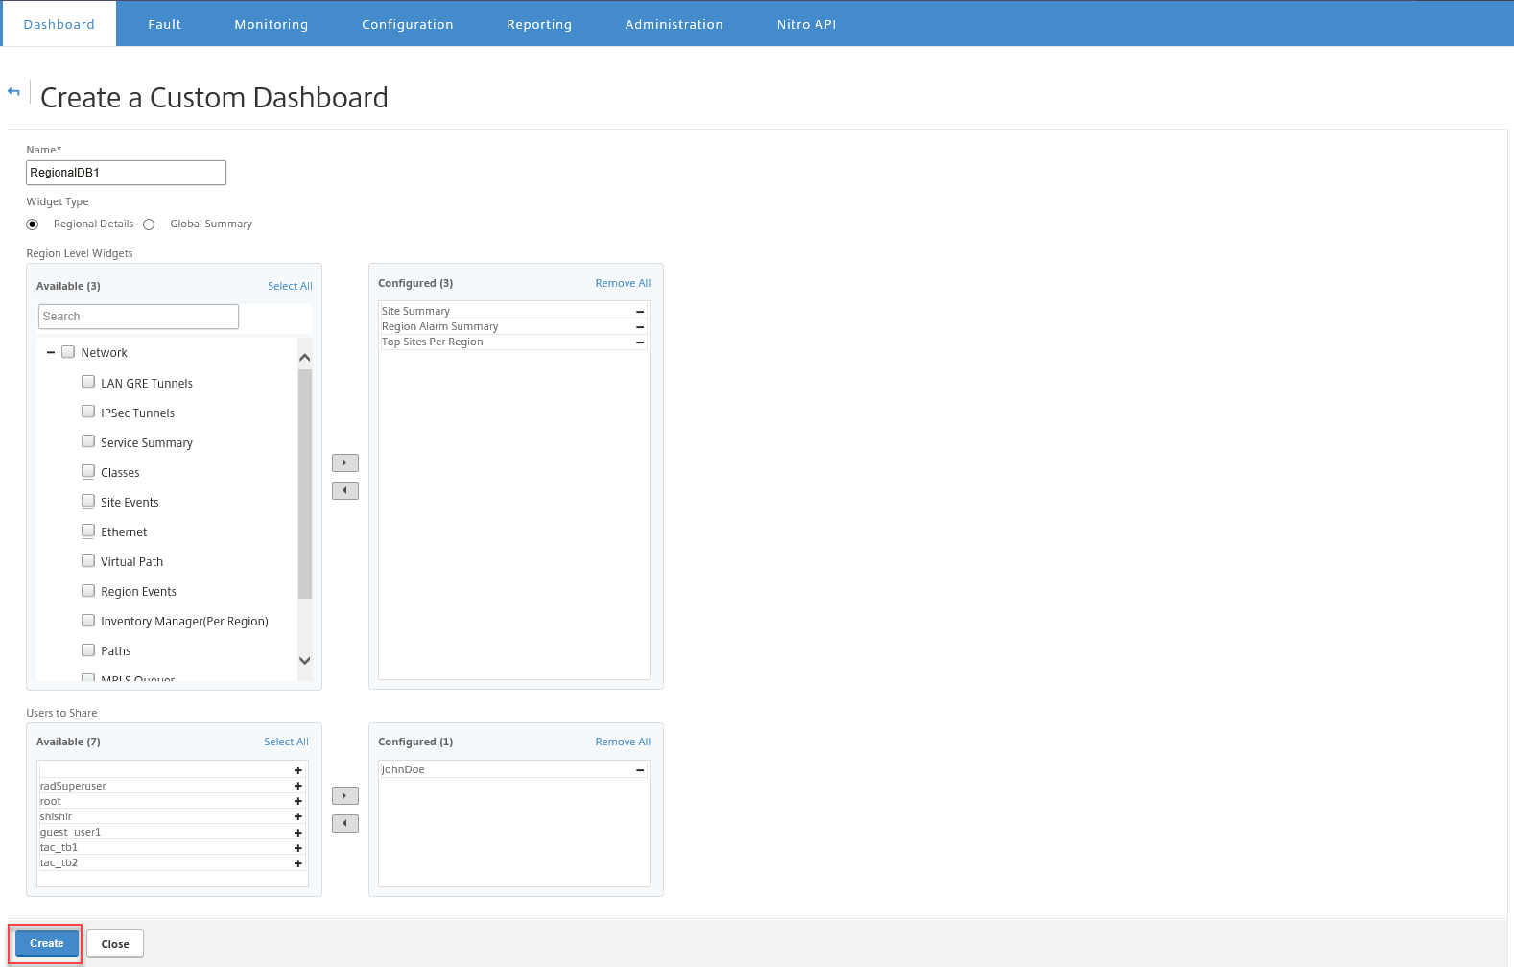Click Remove All for configured users

[623, 742]
